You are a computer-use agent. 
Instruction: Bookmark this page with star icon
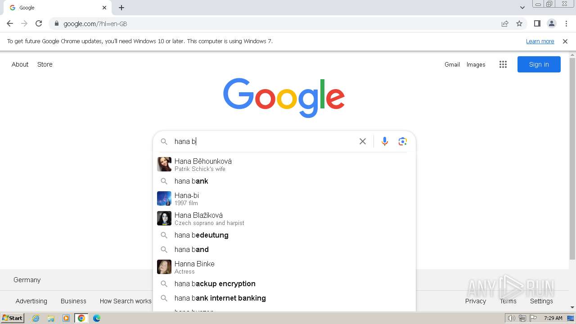[519, 23]
